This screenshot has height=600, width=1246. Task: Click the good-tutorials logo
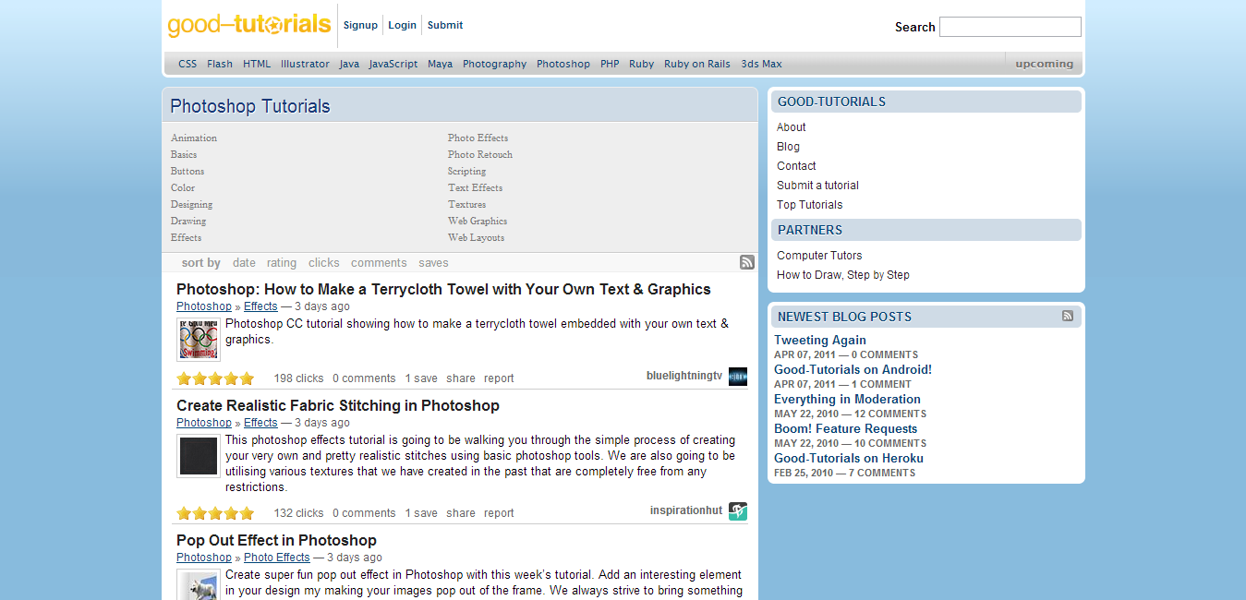coord(249,24)
